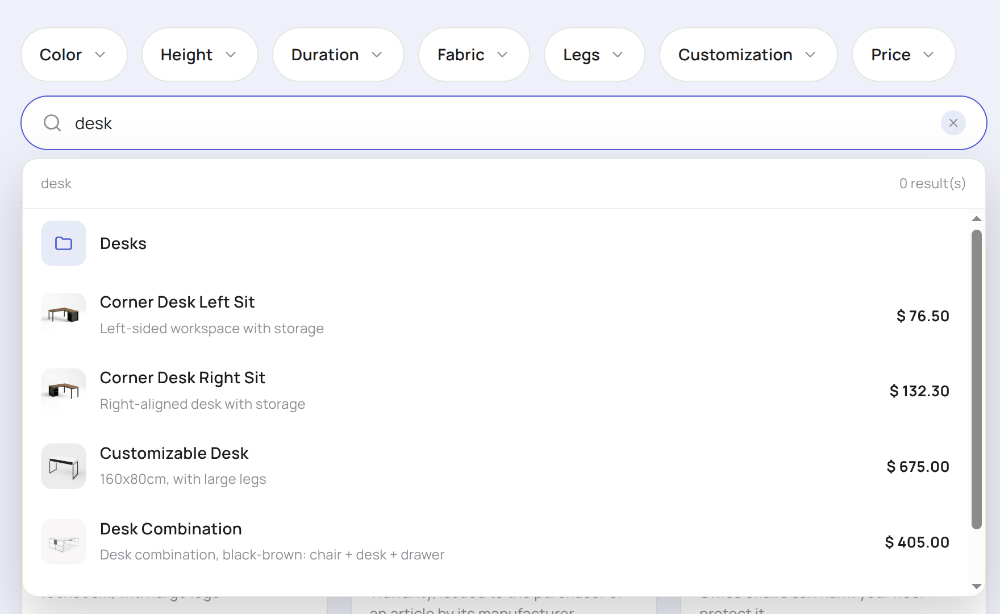This screenshot has width=1000, height=614.
Task: Click the $ 76.50 price
Action: click(x=923, y=316)
